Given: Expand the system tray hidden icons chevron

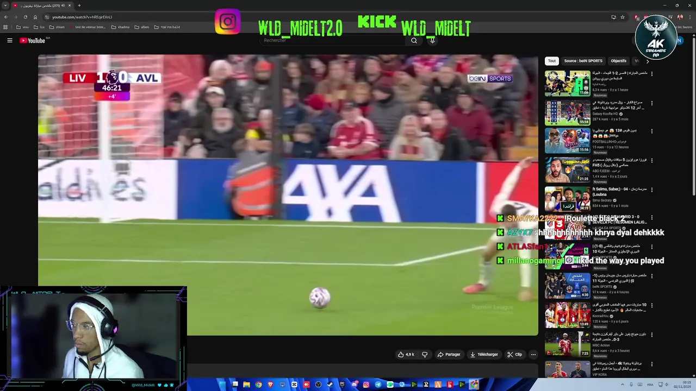Looking at the screenshot, I should (x=623, y=384).
